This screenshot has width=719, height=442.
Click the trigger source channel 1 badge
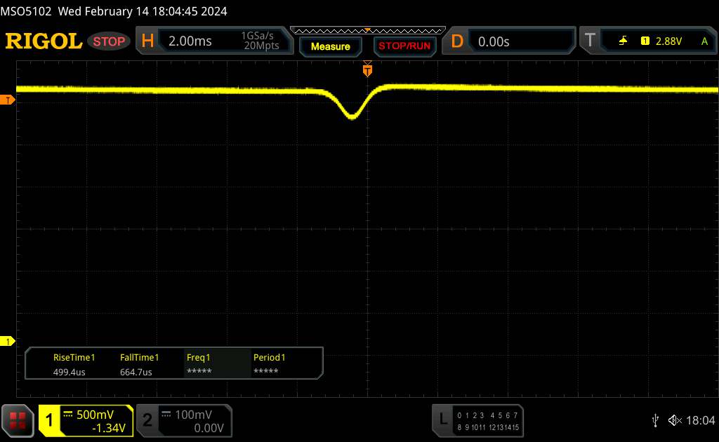(x=645, y=41)
